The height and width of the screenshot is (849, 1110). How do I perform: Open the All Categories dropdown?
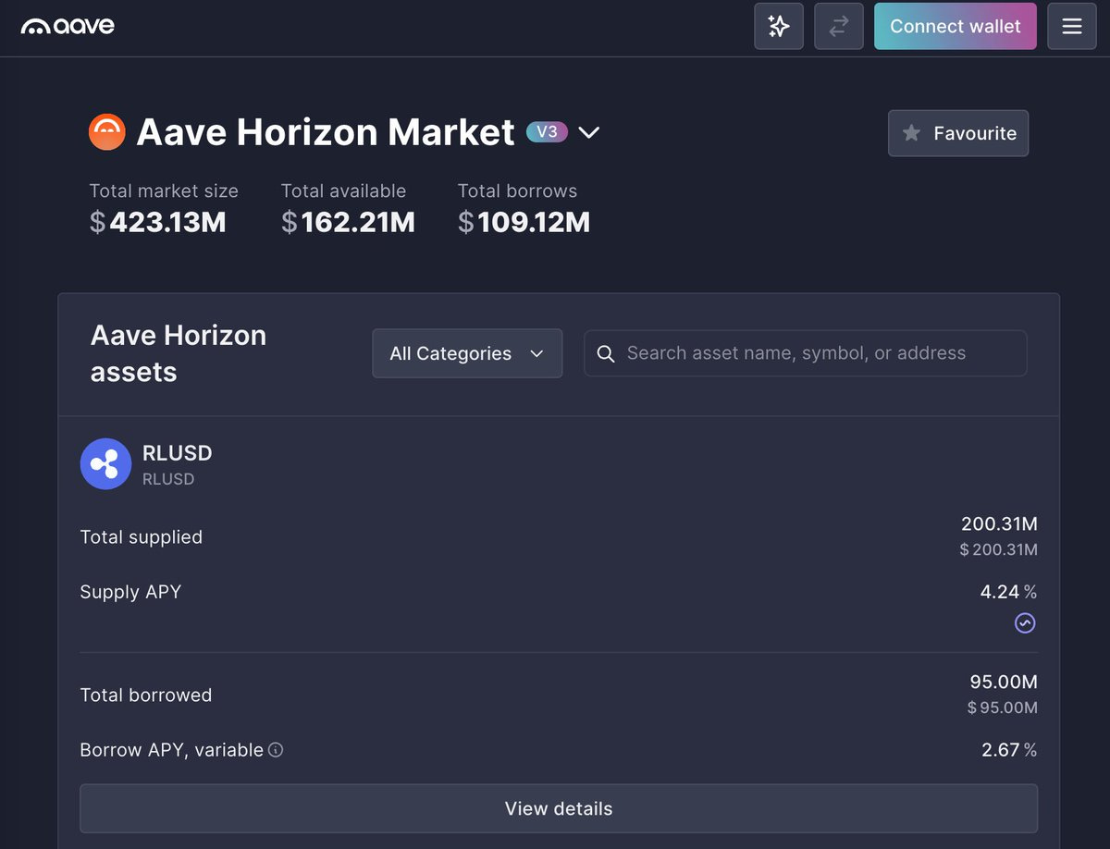tap(467, 353)
